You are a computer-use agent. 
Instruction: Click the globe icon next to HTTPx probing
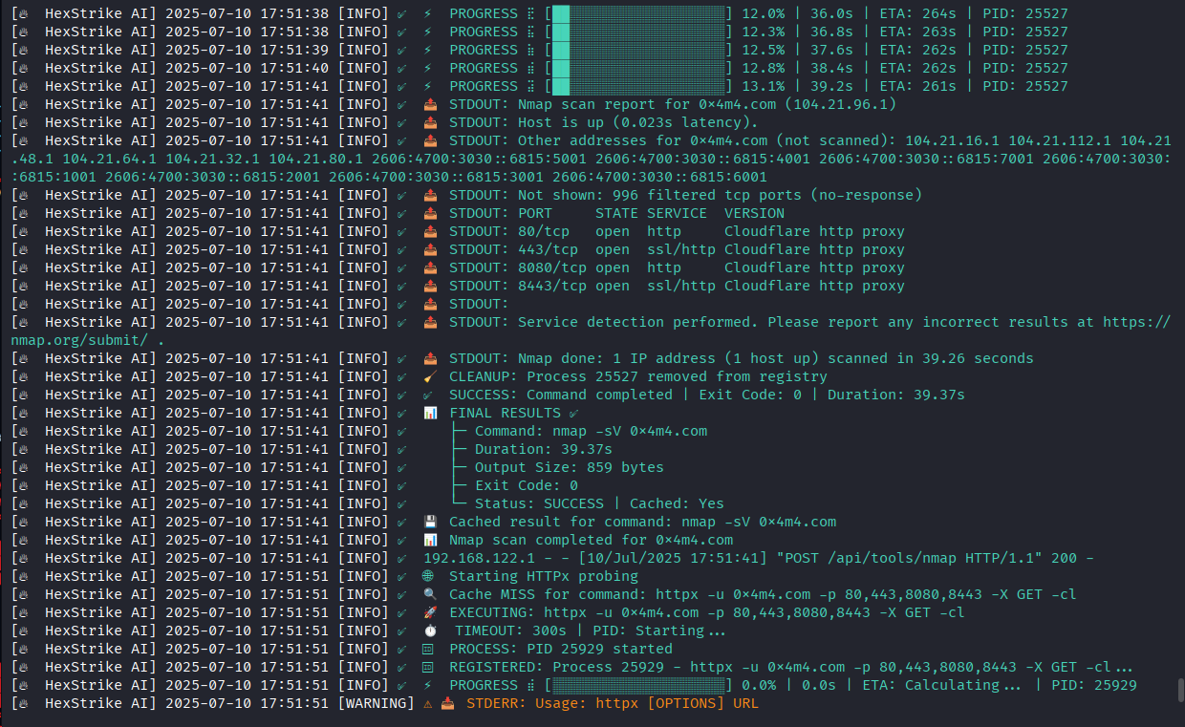coord(430,575)
